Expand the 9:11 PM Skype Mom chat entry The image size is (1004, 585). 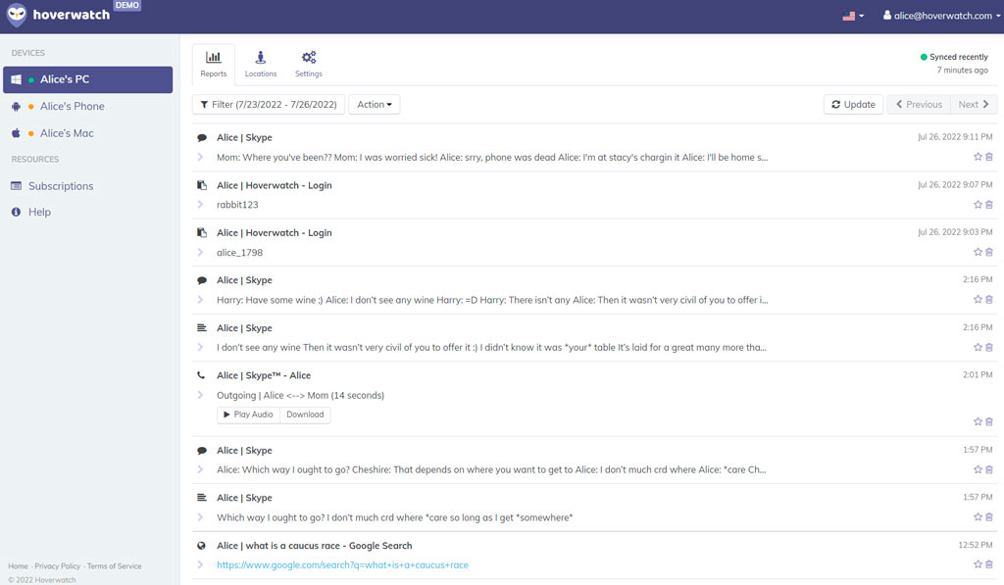click(x=200, y=157)
